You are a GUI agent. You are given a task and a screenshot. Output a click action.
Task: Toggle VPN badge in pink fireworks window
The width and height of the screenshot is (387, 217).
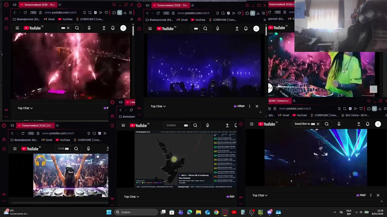coord(33,13)
